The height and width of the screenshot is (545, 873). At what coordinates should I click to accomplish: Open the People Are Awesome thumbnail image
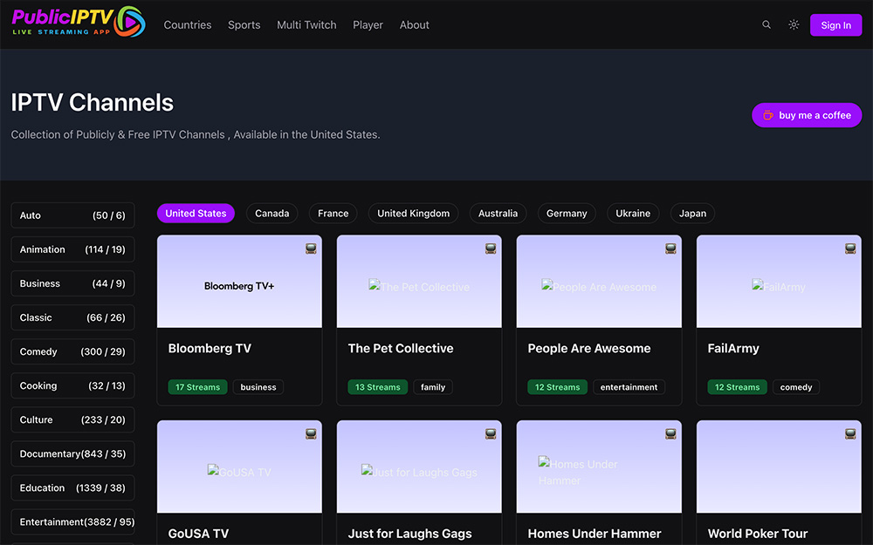click(x=599, y=282)
